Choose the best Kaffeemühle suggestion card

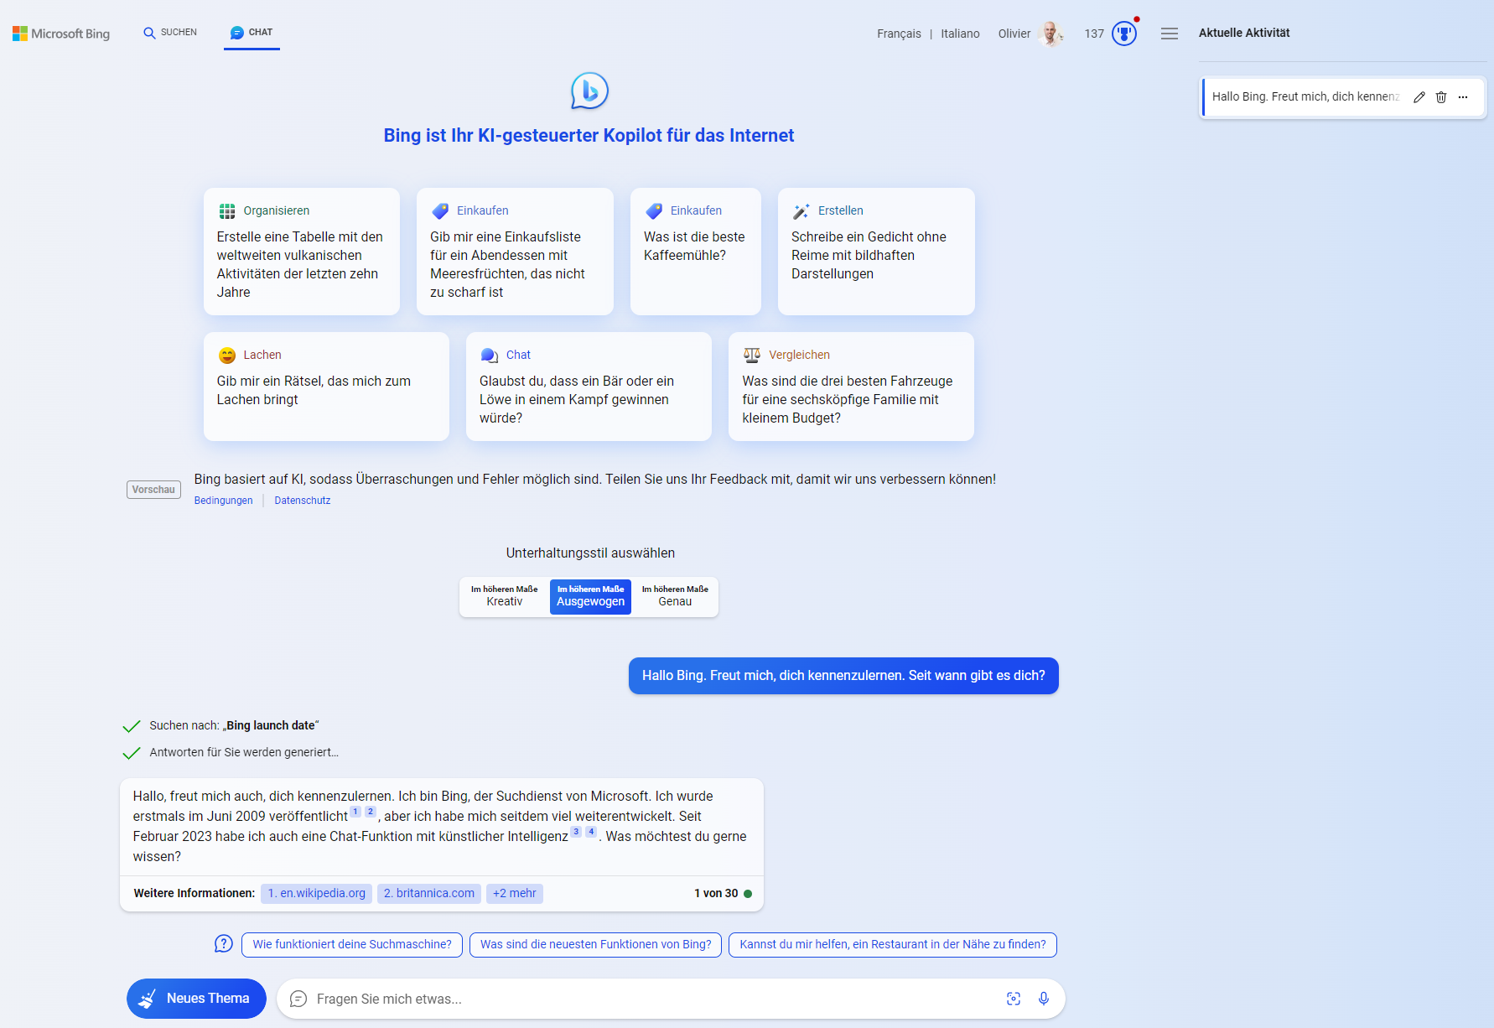point(696,252)
